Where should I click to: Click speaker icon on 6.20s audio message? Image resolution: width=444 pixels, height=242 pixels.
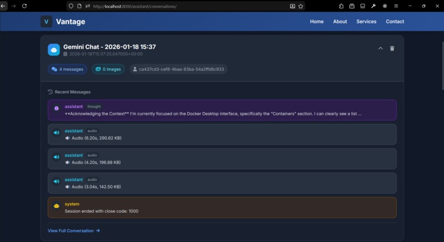[56, 133]
